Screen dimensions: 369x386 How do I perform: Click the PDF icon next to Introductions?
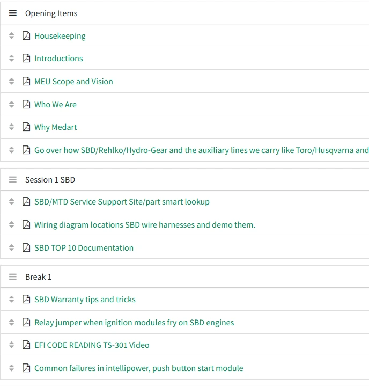click(x=26, y=59)
